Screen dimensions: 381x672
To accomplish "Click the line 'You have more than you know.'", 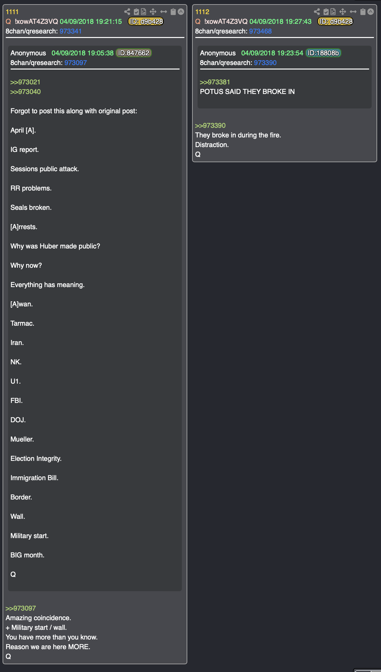I will pyautogui.click(x=51, y=637).
